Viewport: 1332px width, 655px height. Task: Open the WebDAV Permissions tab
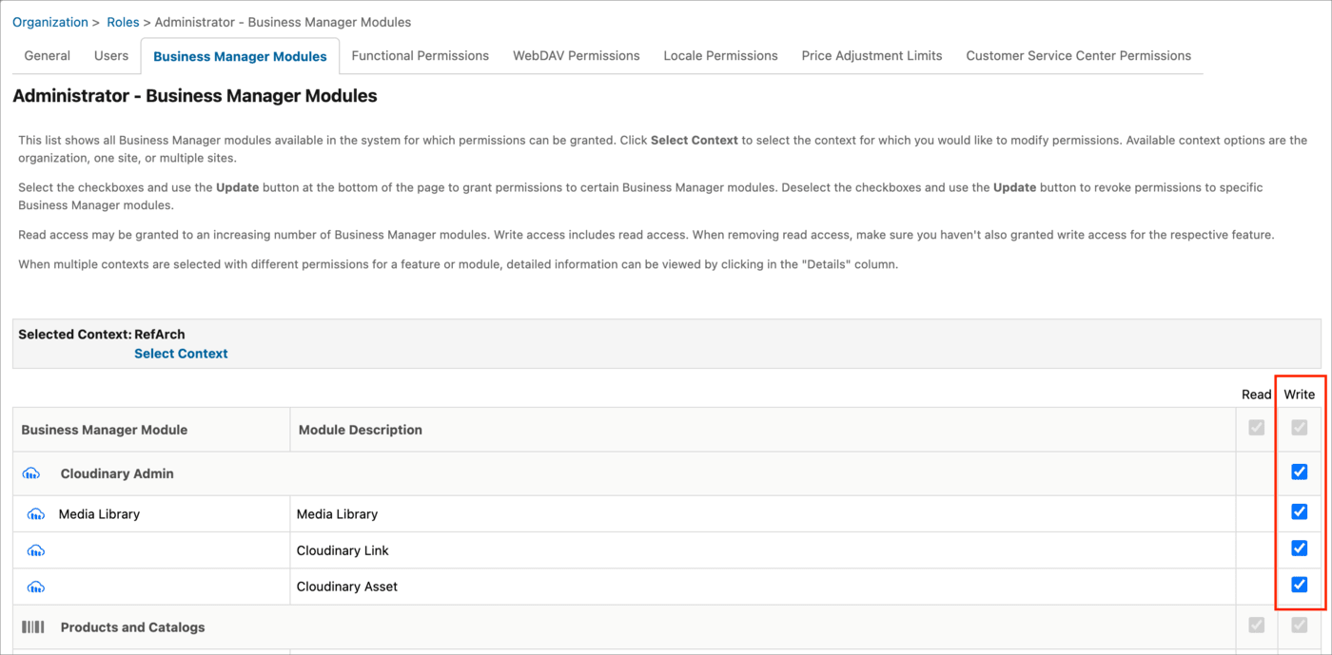[x=576, y=55]
